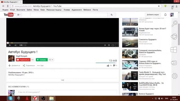Open bookmark 'Аудиокниги'

pyautogui.click(x=76, y=10)
